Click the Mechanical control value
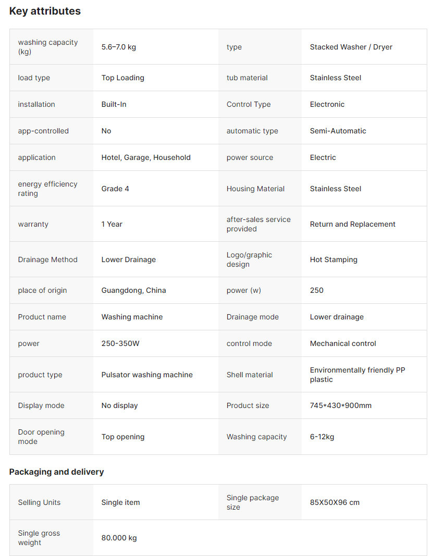This screenshot has width=433, height=556. tap(343, 343)
